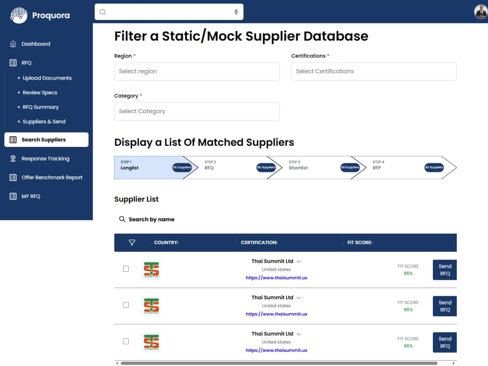The height and width of the screenshot is (366, 488).
Task: Open the Select Category dropdown
Action: tap(197, 111)
